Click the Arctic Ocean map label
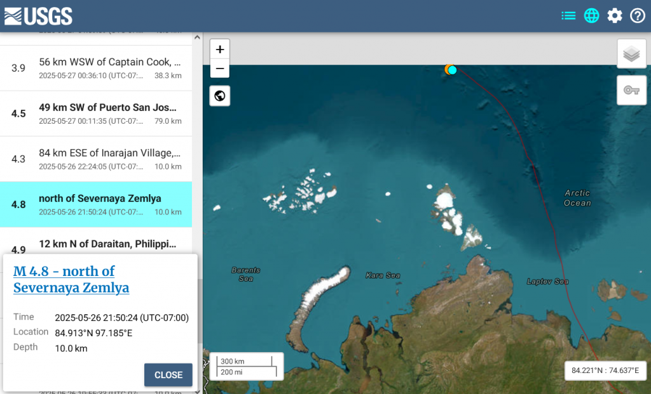This screenshot has width=651, height=394. [x=577, y=197]
